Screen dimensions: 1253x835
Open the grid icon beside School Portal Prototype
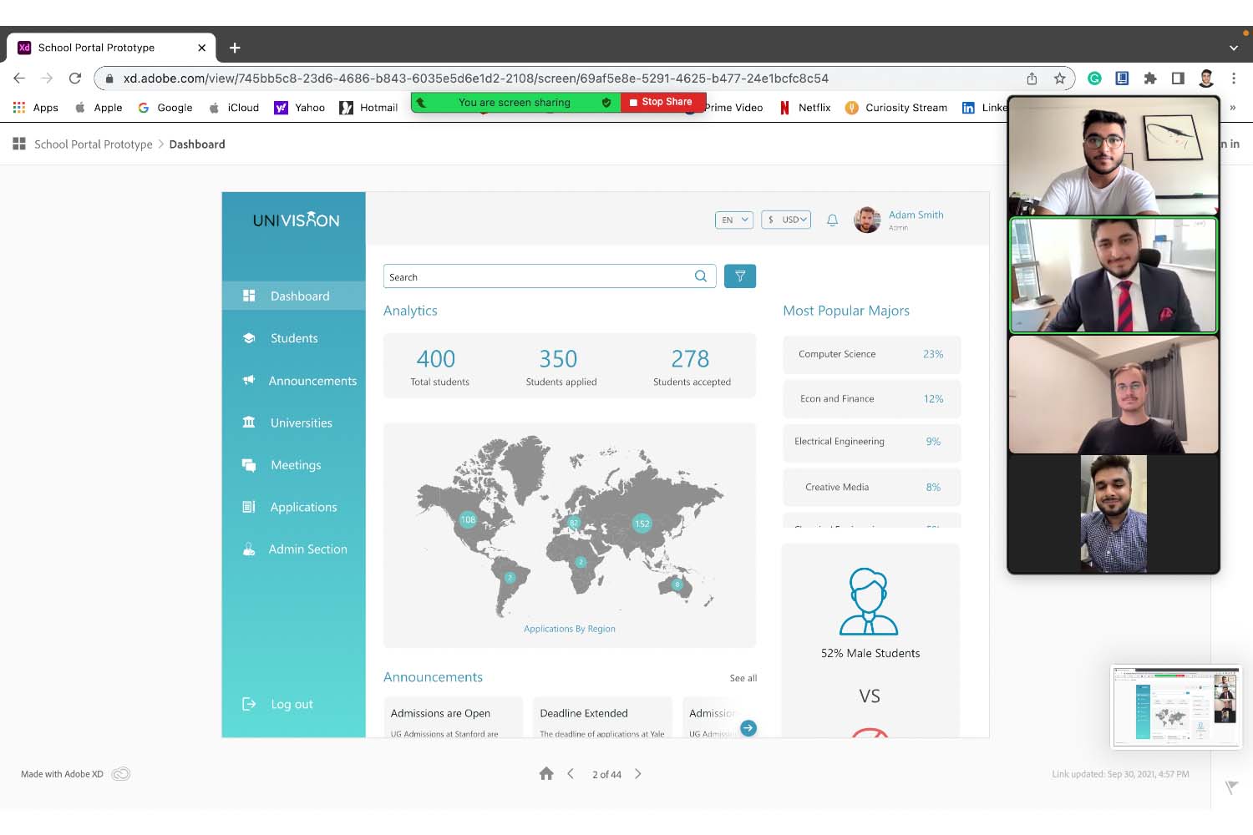click(19, 144)
